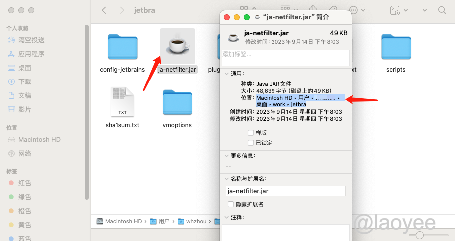Collapse the 通用 (General) section
This screenshot has height=241, width=455.
(x=227, y=74)
